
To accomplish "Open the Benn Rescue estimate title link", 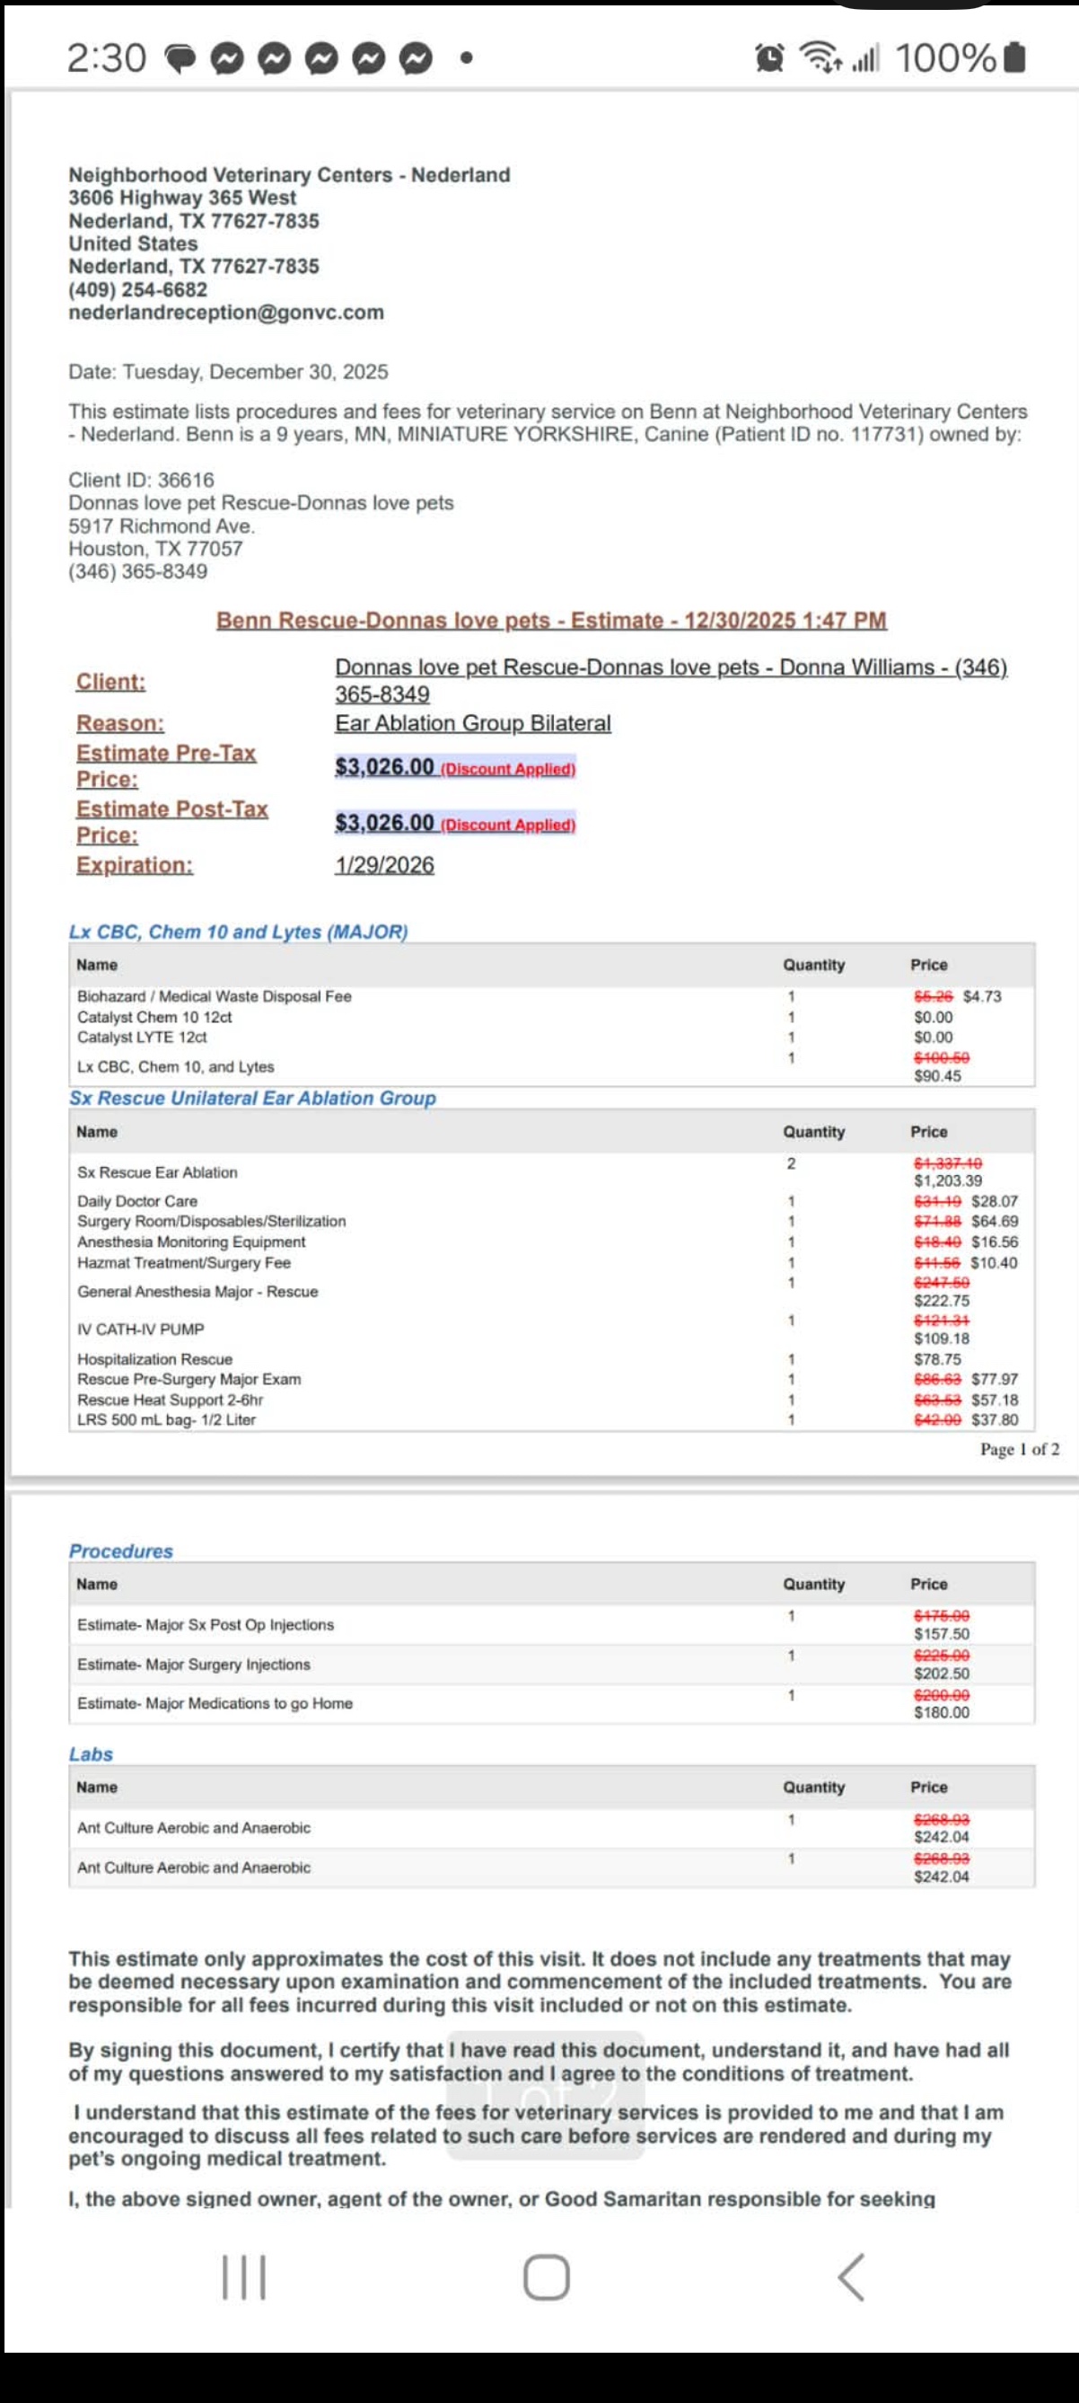I will click(x=550, y=621).
